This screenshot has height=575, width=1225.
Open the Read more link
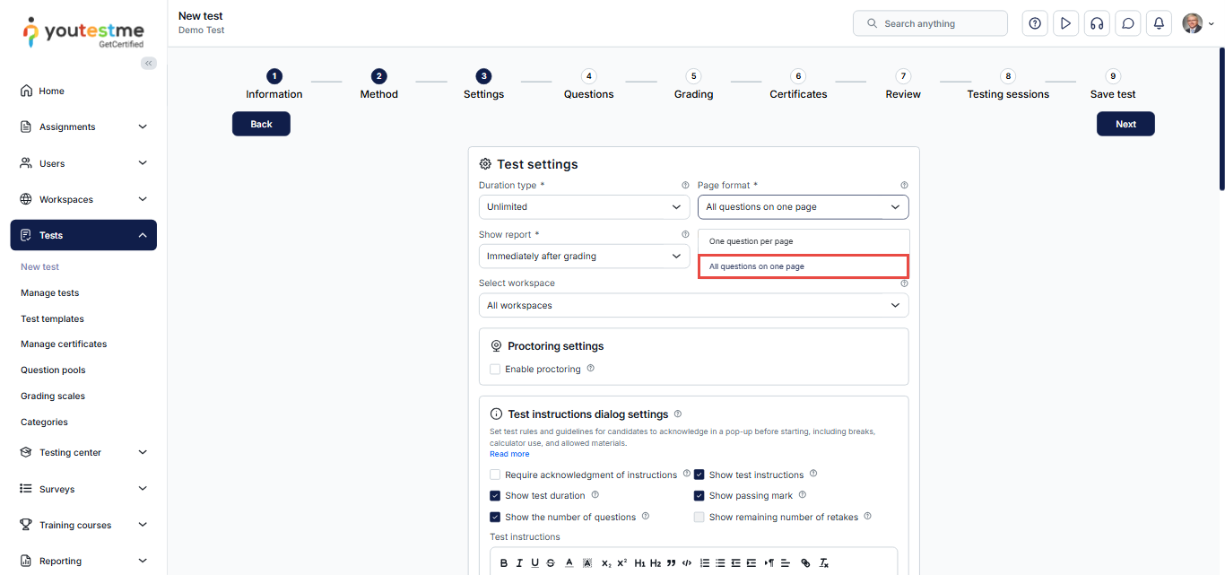pyautogui.click(x=509, y=455)
